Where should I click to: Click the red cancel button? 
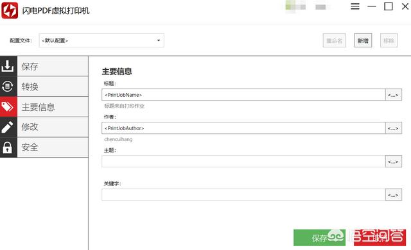pos(380,238)
